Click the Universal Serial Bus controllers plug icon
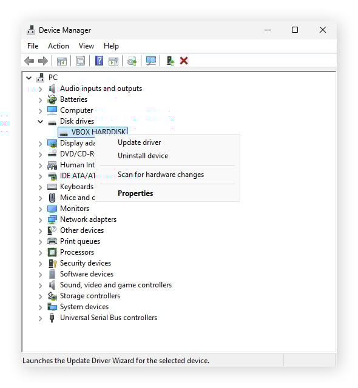This screenshot has height=388, width=358. click(x=52, y=318)
